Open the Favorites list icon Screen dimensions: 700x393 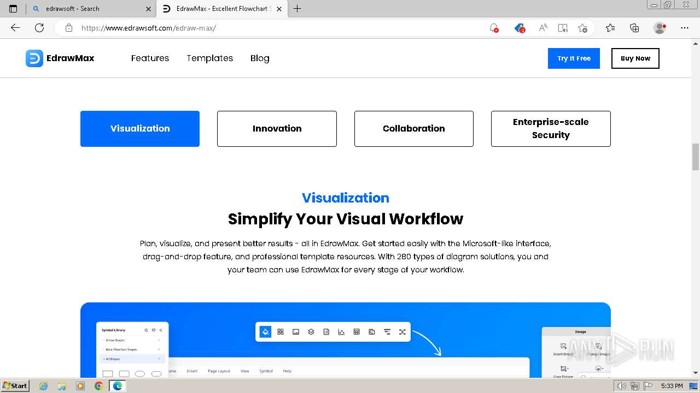point(610,28)
